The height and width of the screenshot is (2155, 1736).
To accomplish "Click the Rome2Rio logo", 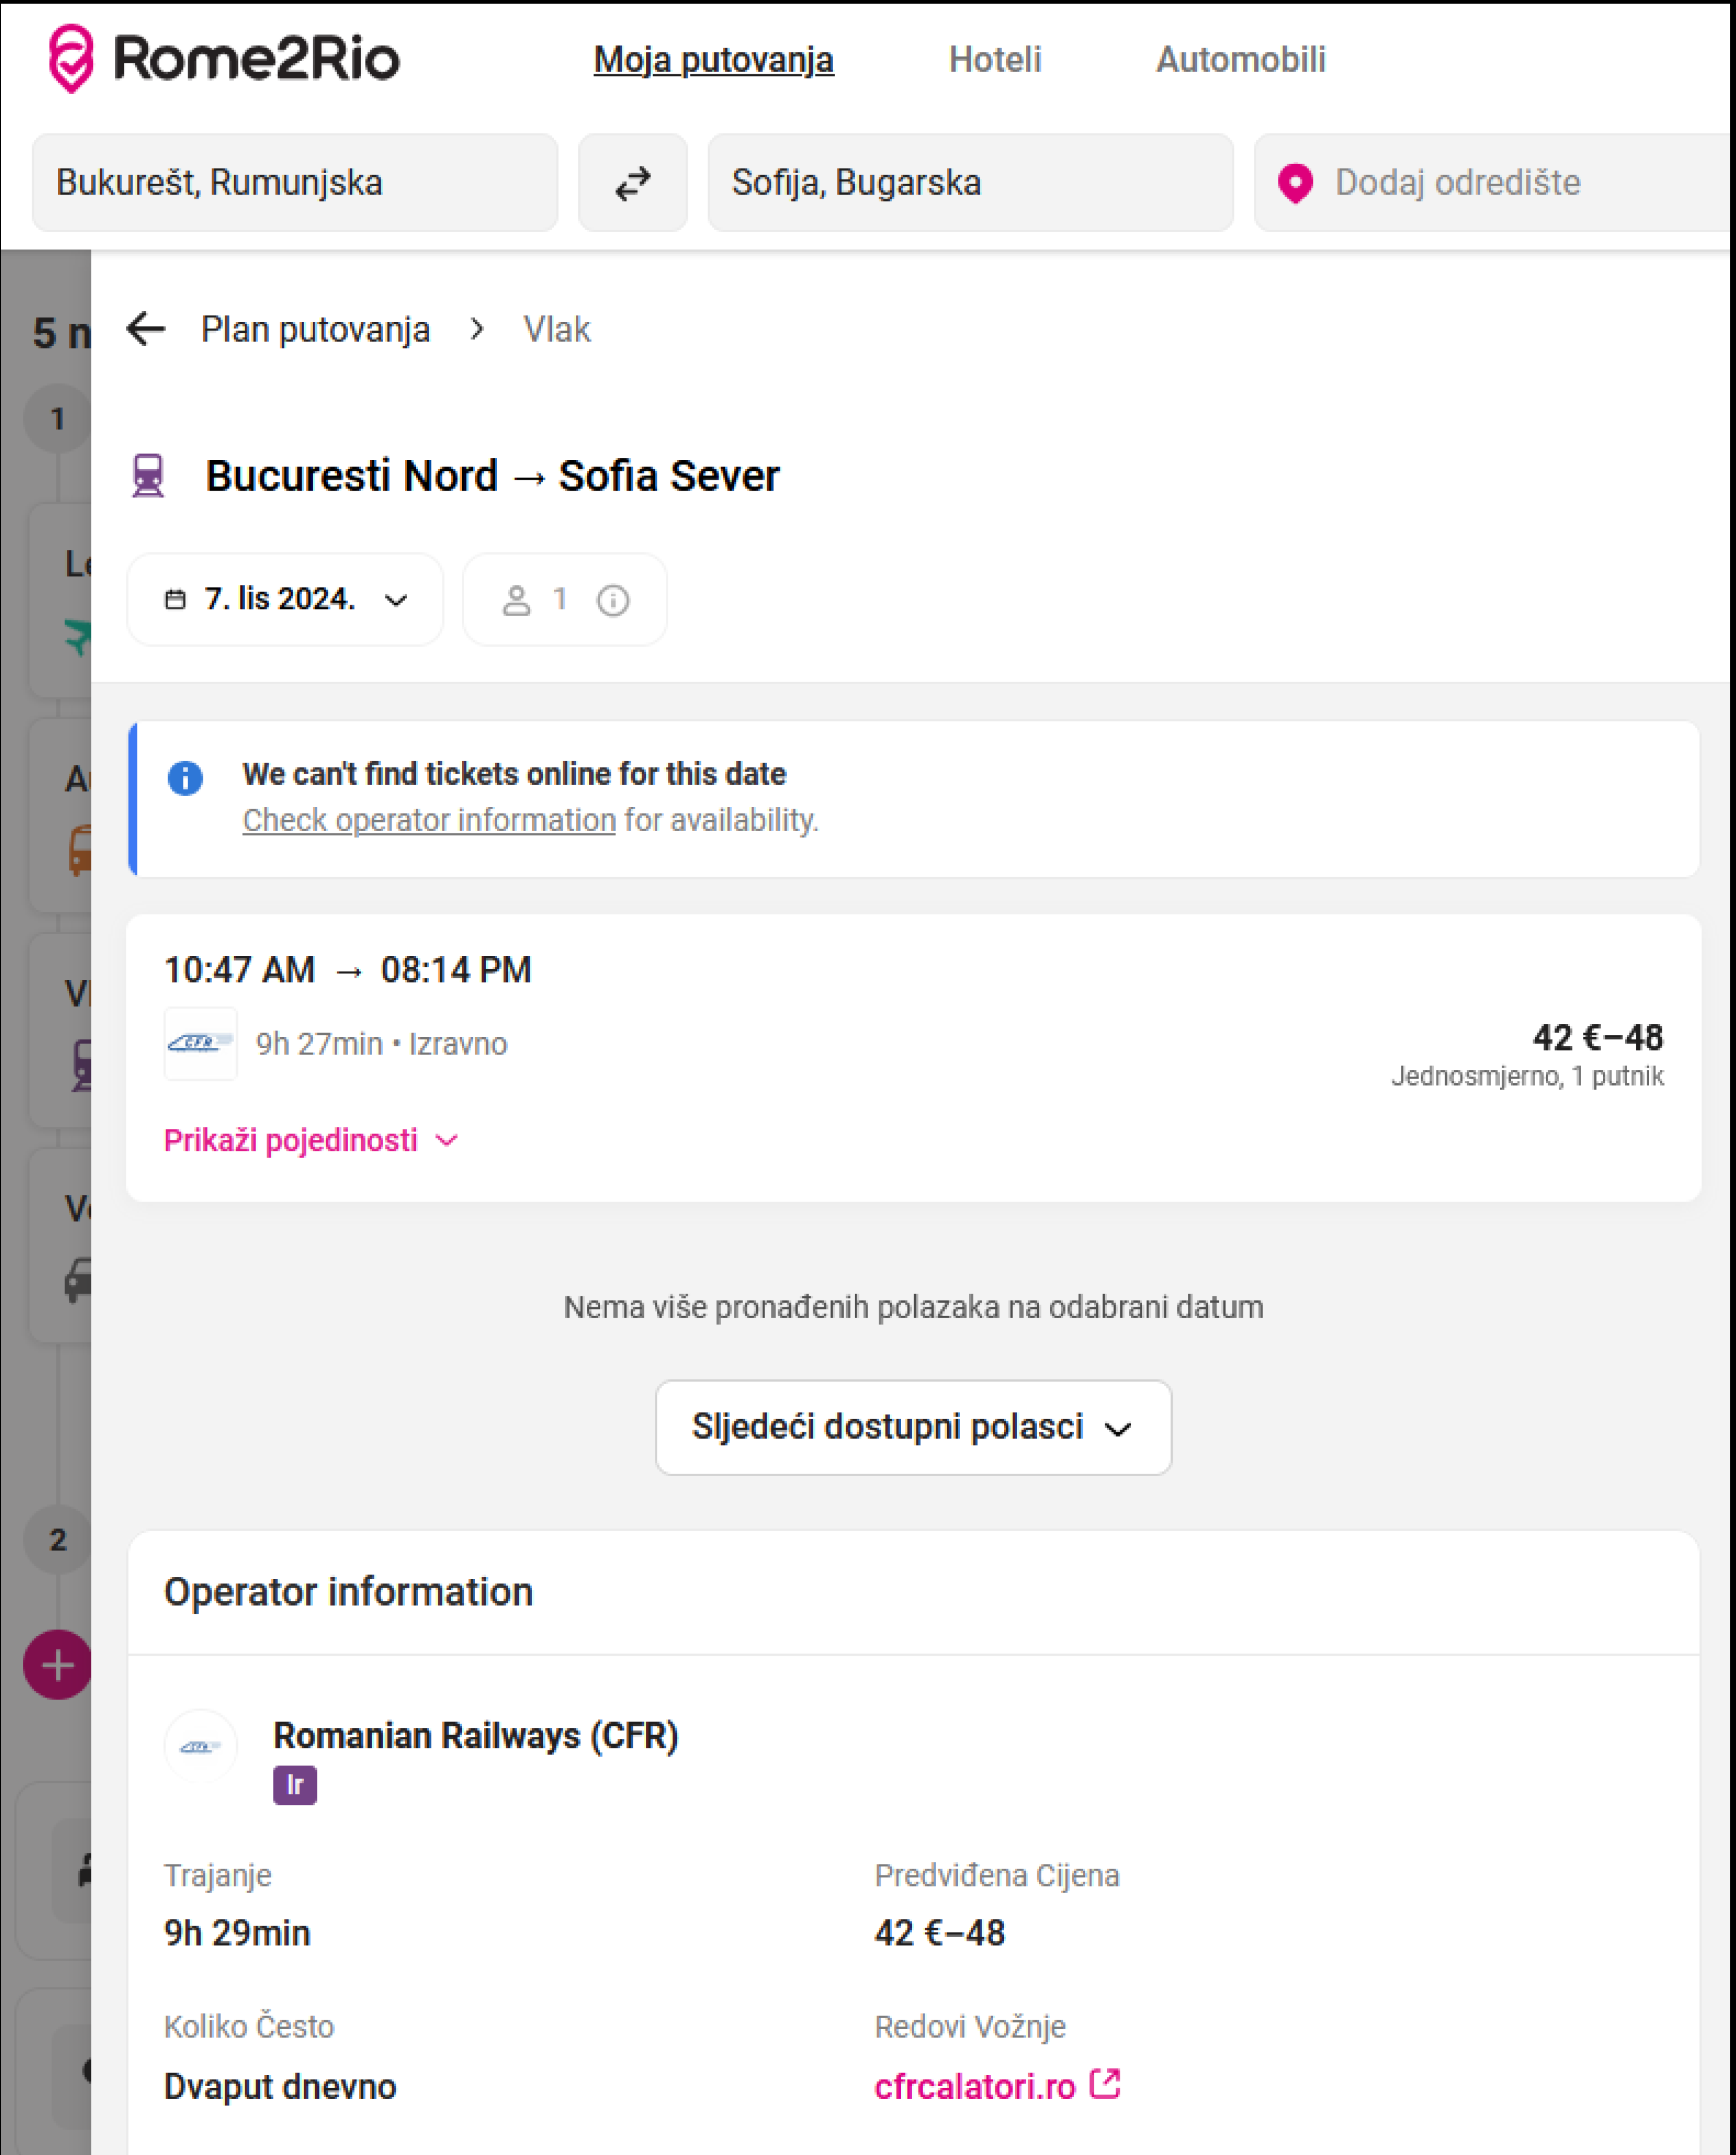I will tap(224, 58).
